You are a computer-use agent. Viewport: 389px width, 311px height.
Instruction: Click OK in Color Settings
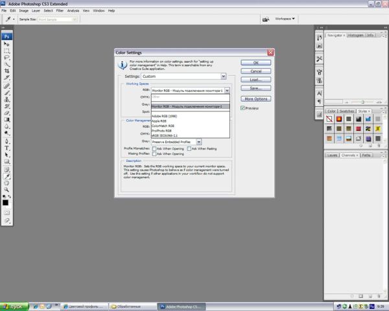(x=256, y=63)
